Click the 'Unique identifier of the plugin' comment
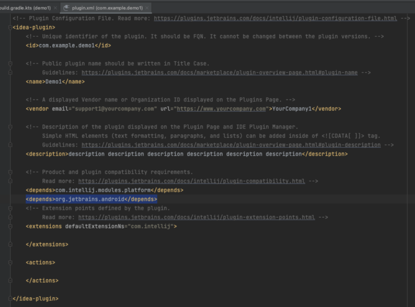The image size is (415, 307). click(205, 36)
